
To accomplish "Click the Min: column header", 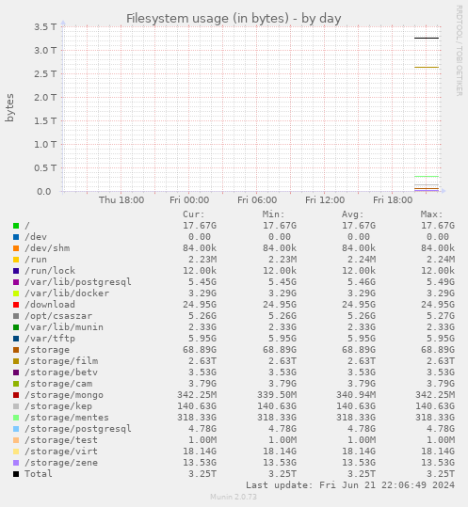I will tap(273, 214).
